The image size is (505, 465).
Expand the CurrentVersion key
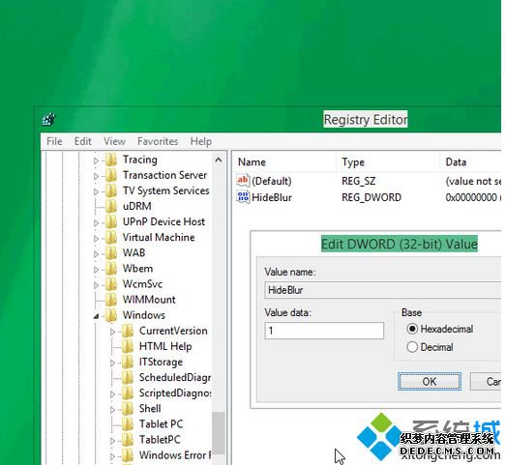coord(112,332)
